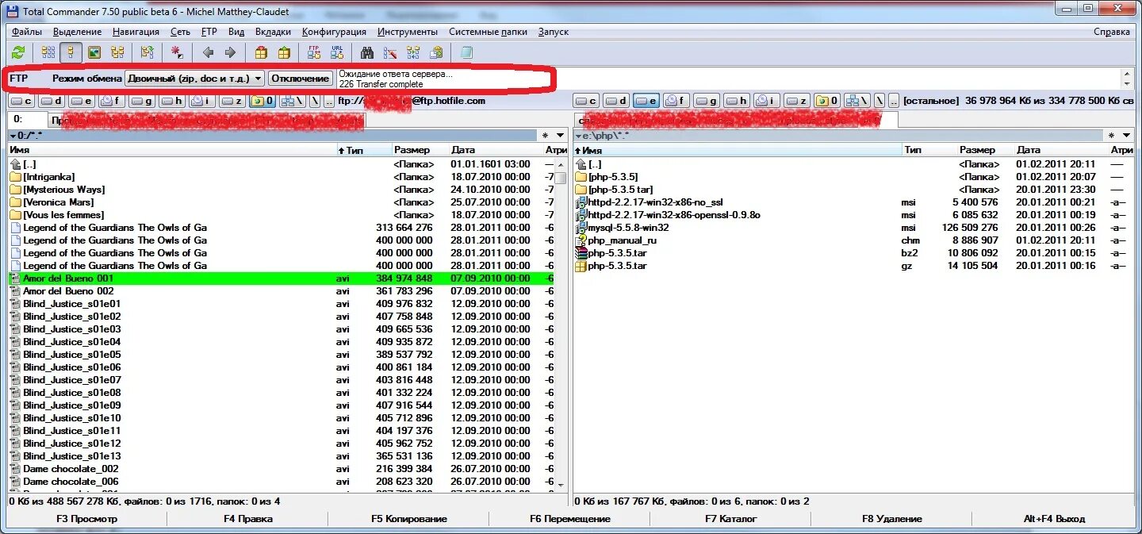Click the green Refresh toolbar icon
The width and height of the screenshot is (1142, 534).
click(x=18, y=52)
